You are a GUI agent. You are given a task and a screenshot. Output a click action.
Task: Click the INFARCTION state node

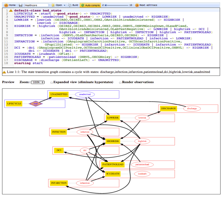[x=59, y=183]
